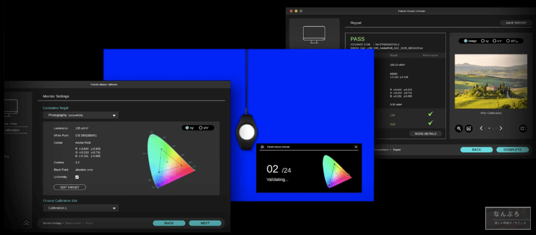Go to previous preview image with left arrow

pos(481,128)
